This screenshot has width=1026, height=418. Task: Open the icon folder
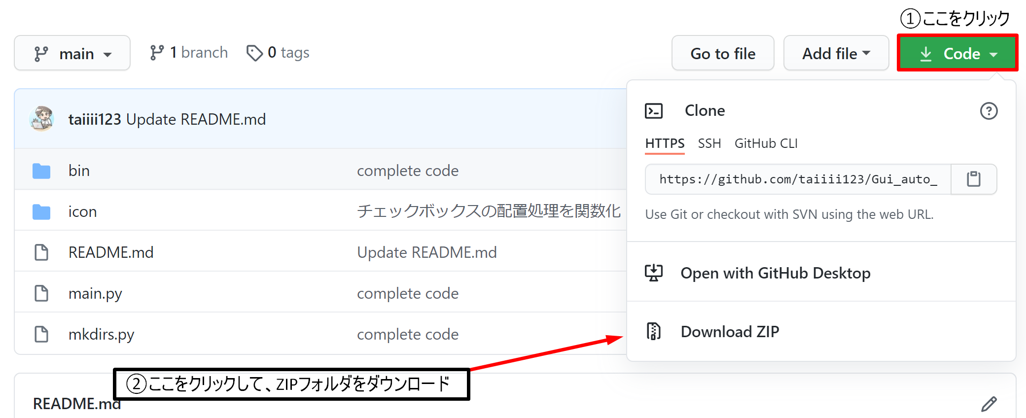(82, 211)
